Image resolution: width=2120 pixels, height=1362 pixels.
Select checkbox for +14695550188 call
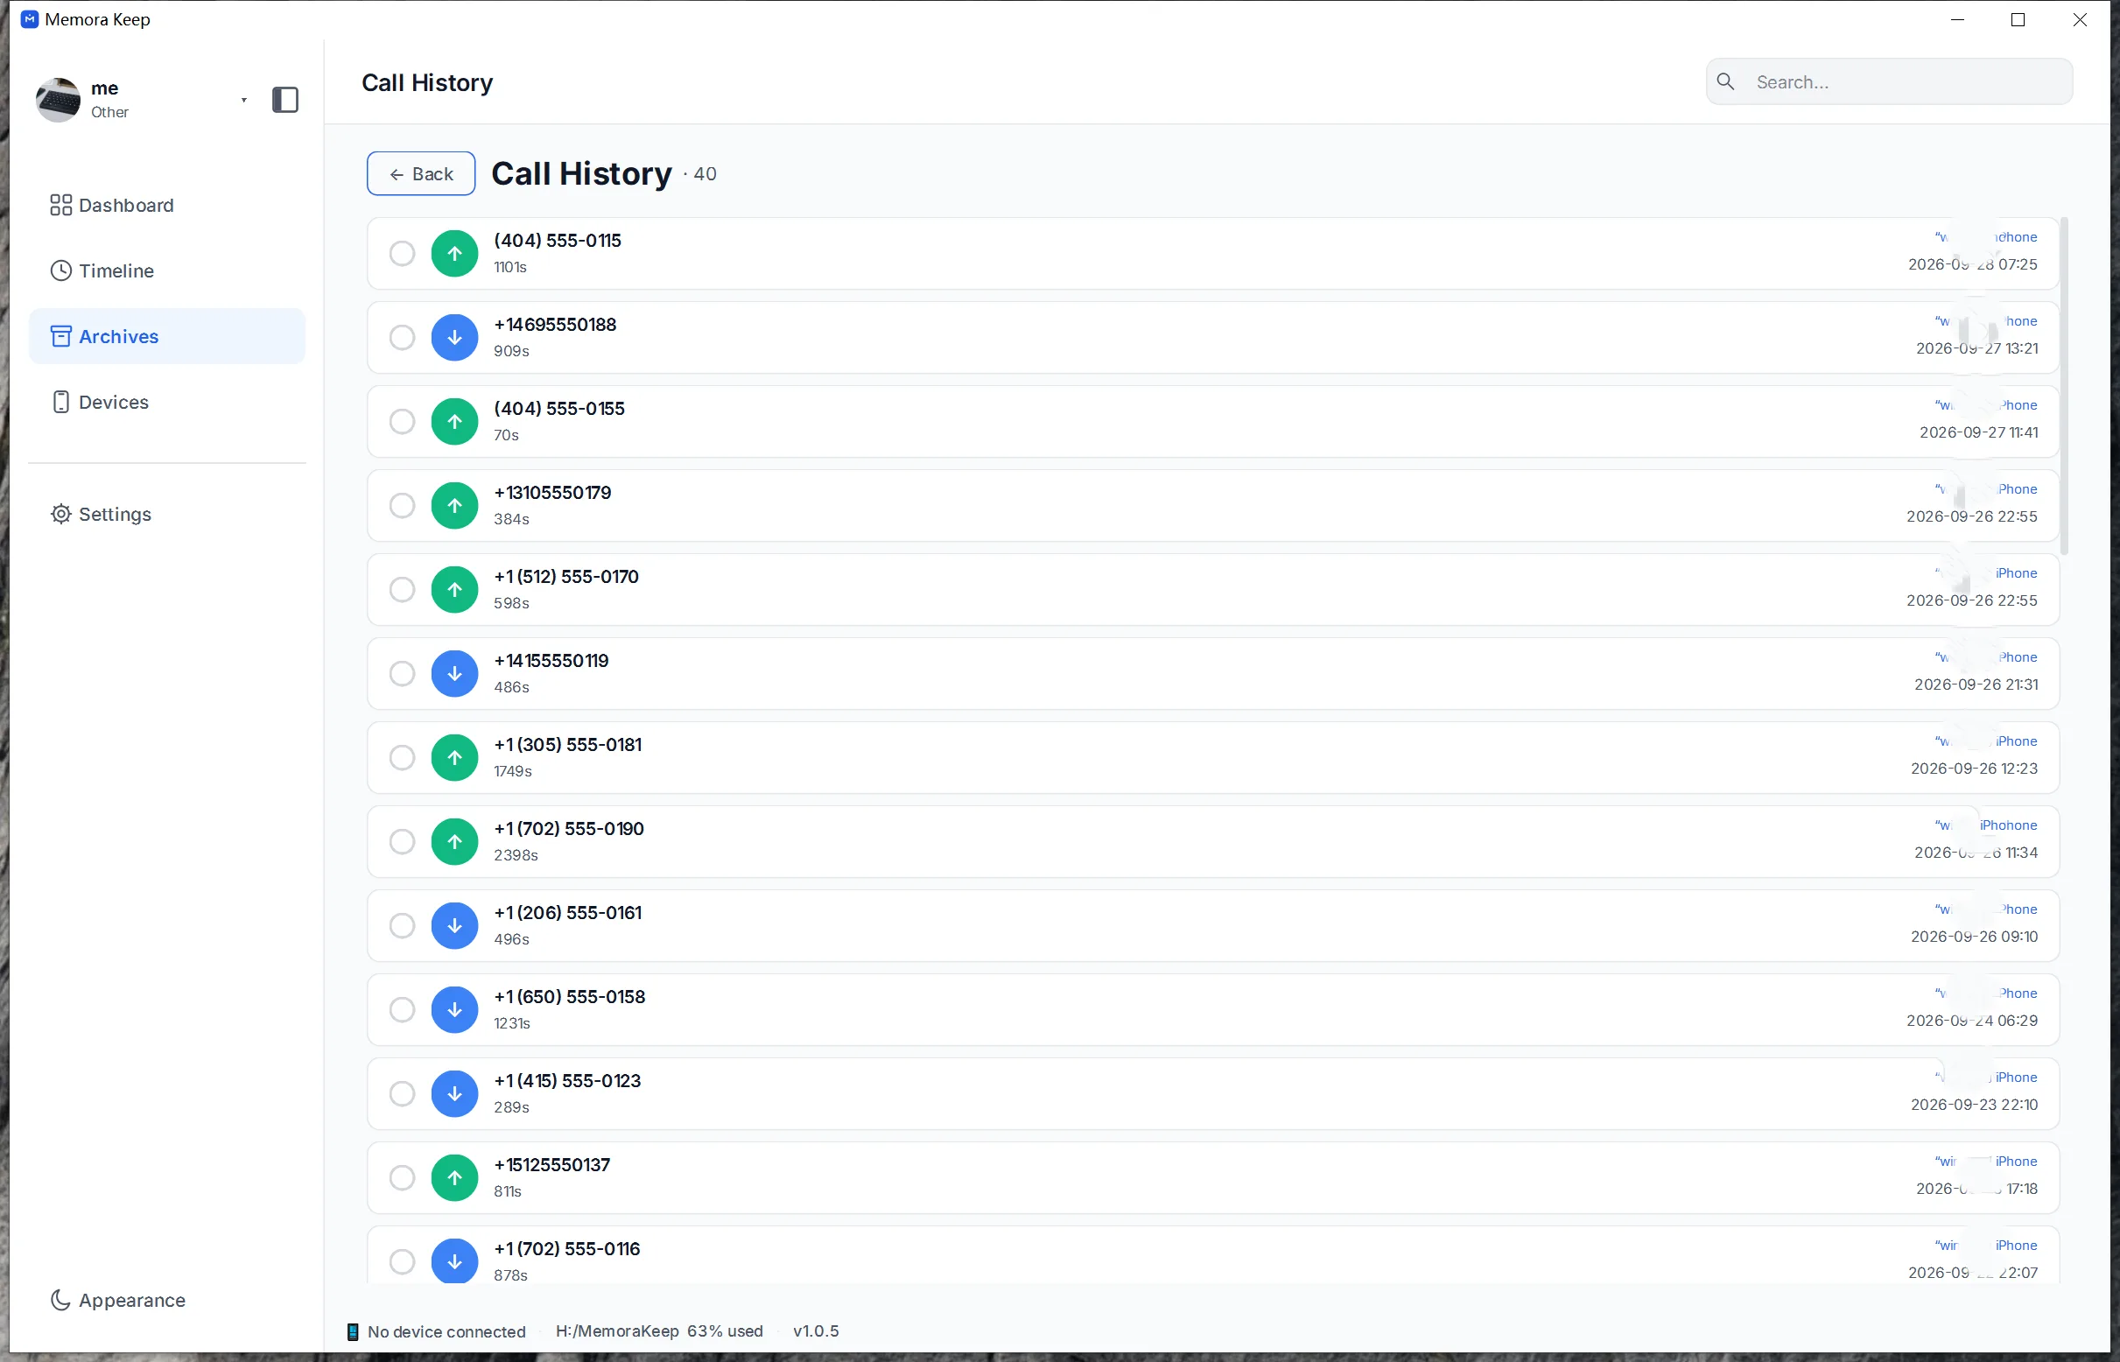(403, 337)
